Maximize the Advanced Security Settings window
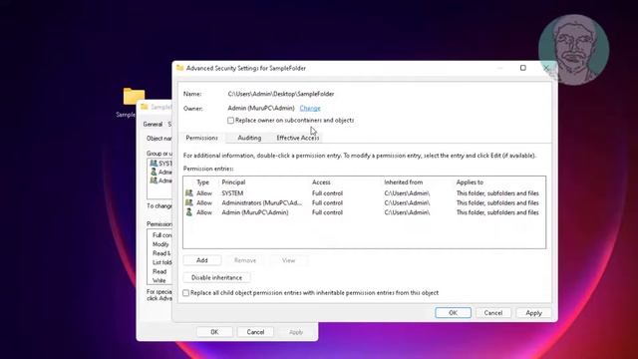This screenshot has width=638, height=359. point(523,68)
